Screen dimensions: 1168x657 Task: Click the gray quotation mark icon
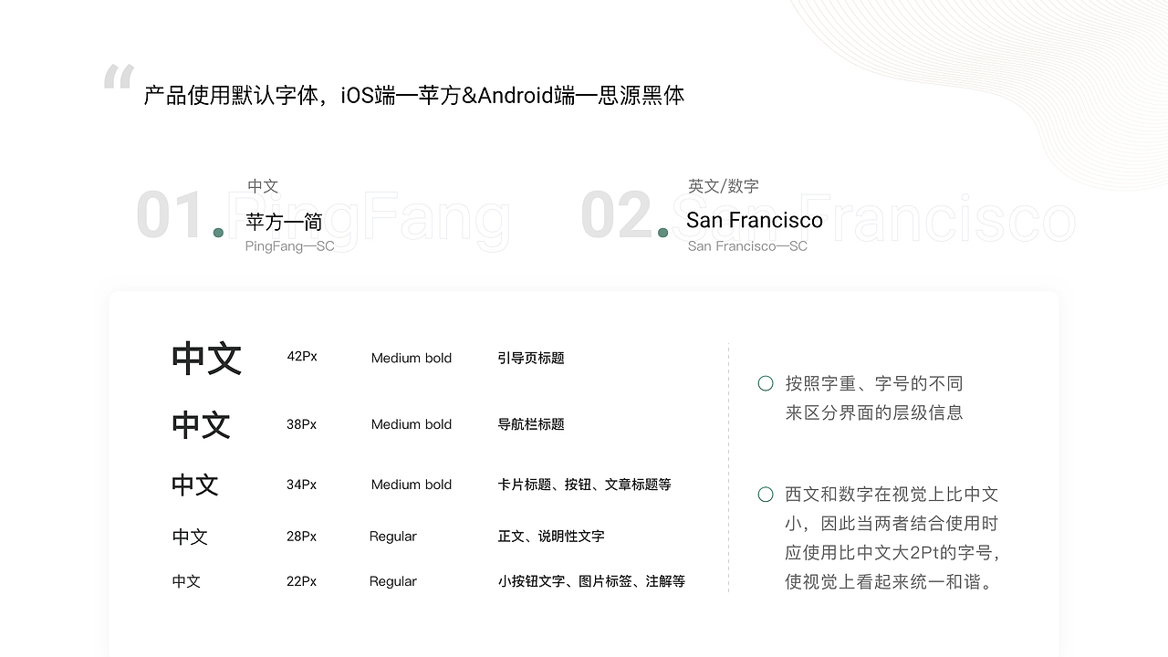pos(119,77)
